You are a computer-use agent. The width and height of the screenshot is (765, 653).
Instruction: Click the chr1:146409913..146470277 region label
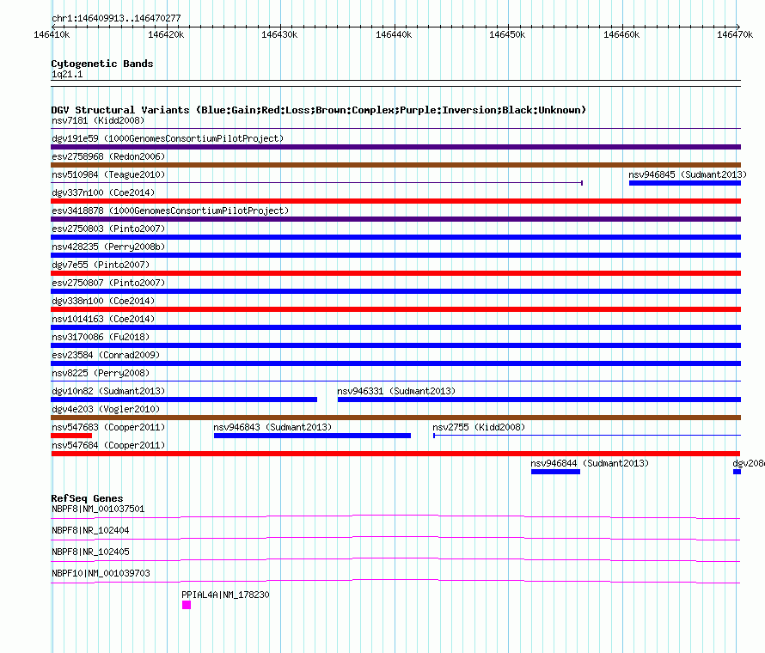coord(116,18)
